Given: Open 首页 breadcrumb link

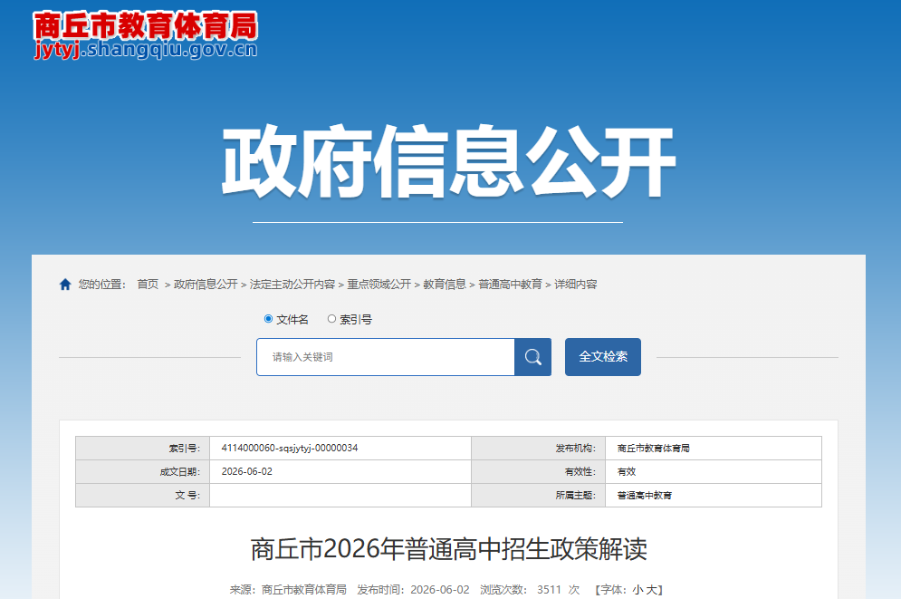Looking at the screenshot, I should (x=148, y=284).
